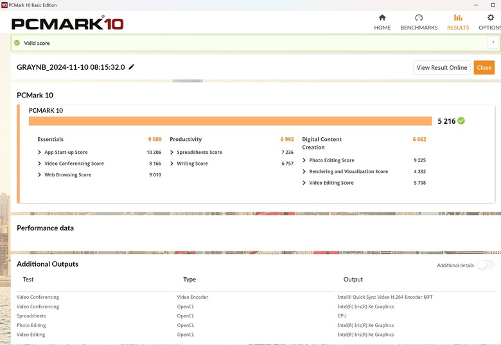Expand Rendering and Visualization Score details
The image size is (501, 345).
(x=304, y=172)
